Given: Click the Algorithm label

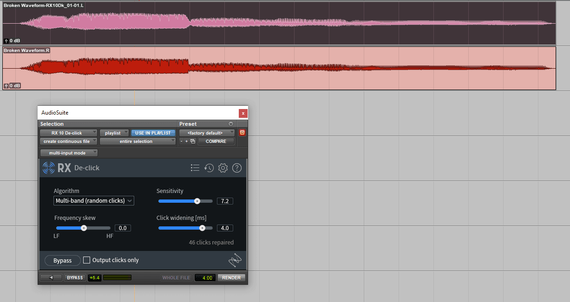Looking at the screenshot, I should pyautogui.click(x=66, y=191).
